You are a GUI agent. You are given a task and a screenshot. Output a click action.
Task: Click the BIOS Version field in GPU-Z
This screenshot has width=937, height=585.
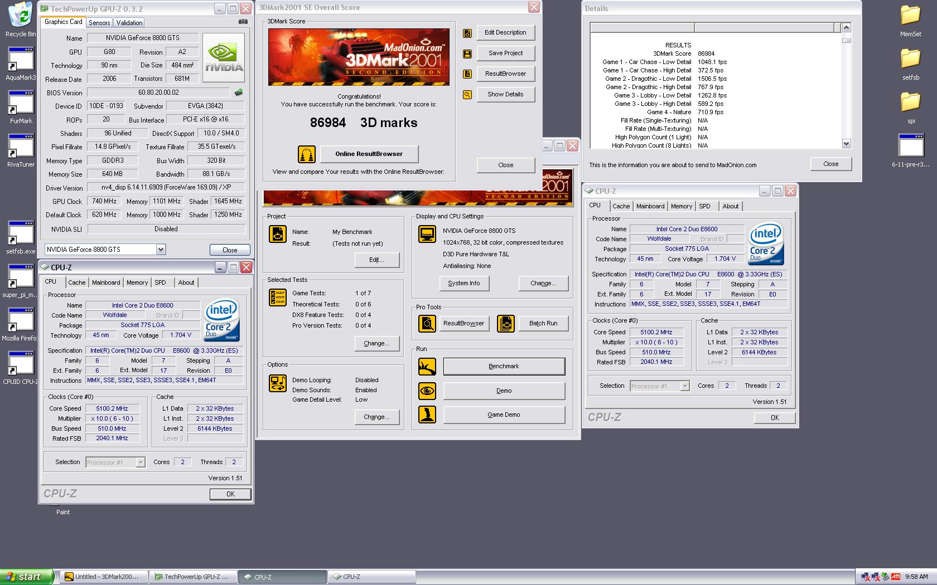[x=158, y=92]
